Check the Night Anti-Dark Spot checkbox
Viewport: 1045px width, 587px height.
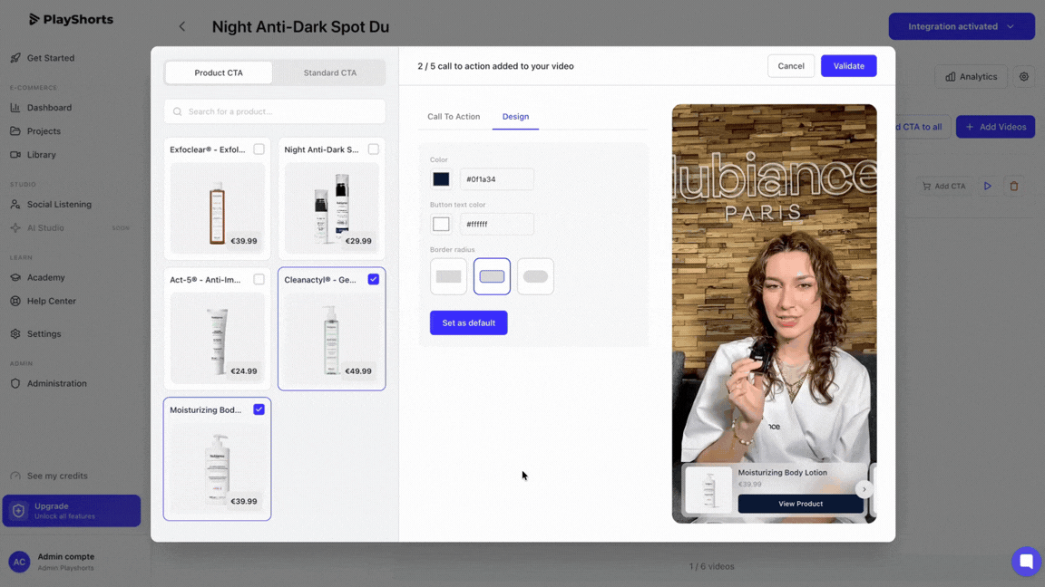click(373, 149)
